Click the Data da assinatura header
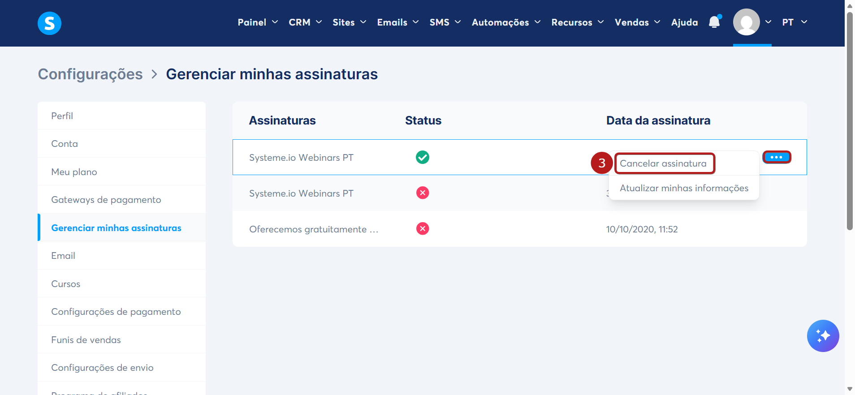This screenshot has width=855, height=395. (x=658, y=120)
